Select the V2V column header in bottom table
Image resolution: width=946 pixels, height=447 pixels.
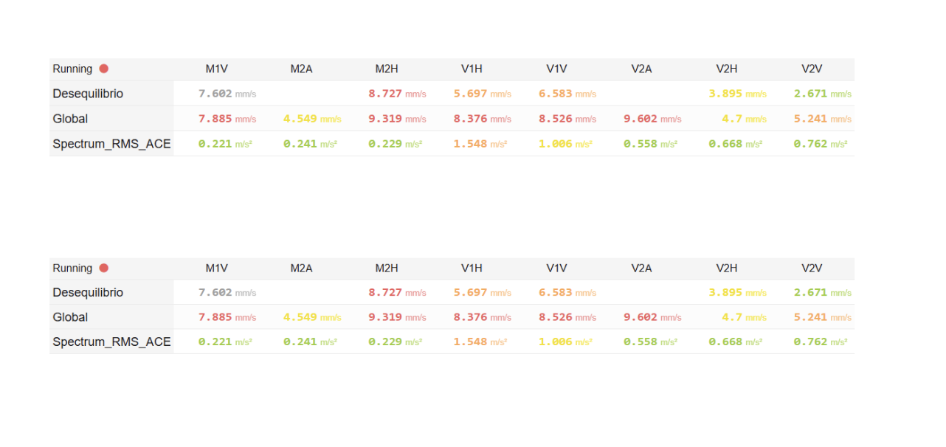(812, 268)
